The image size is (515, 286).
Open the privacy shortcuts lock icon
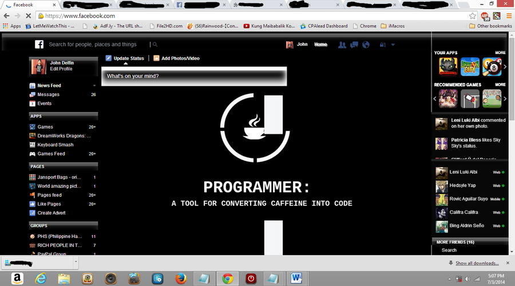[x=383, y=45]
